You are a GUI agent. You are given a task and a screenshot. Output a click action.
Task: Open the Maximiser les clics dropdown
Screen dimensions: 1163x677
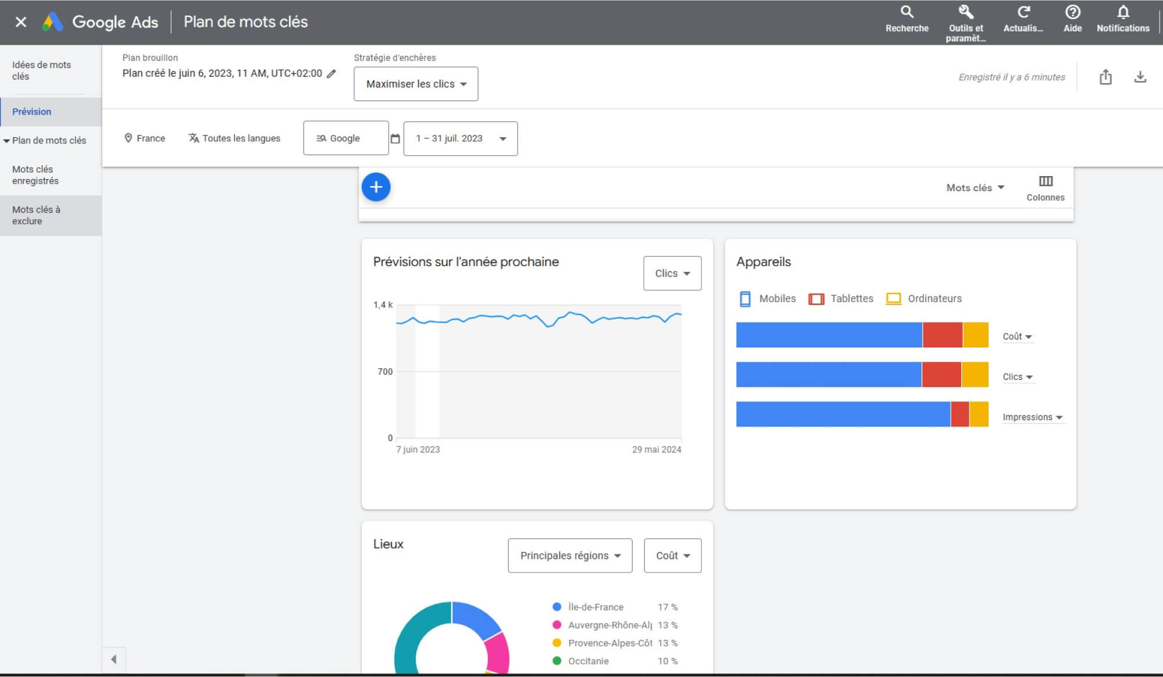click(416, 84)
